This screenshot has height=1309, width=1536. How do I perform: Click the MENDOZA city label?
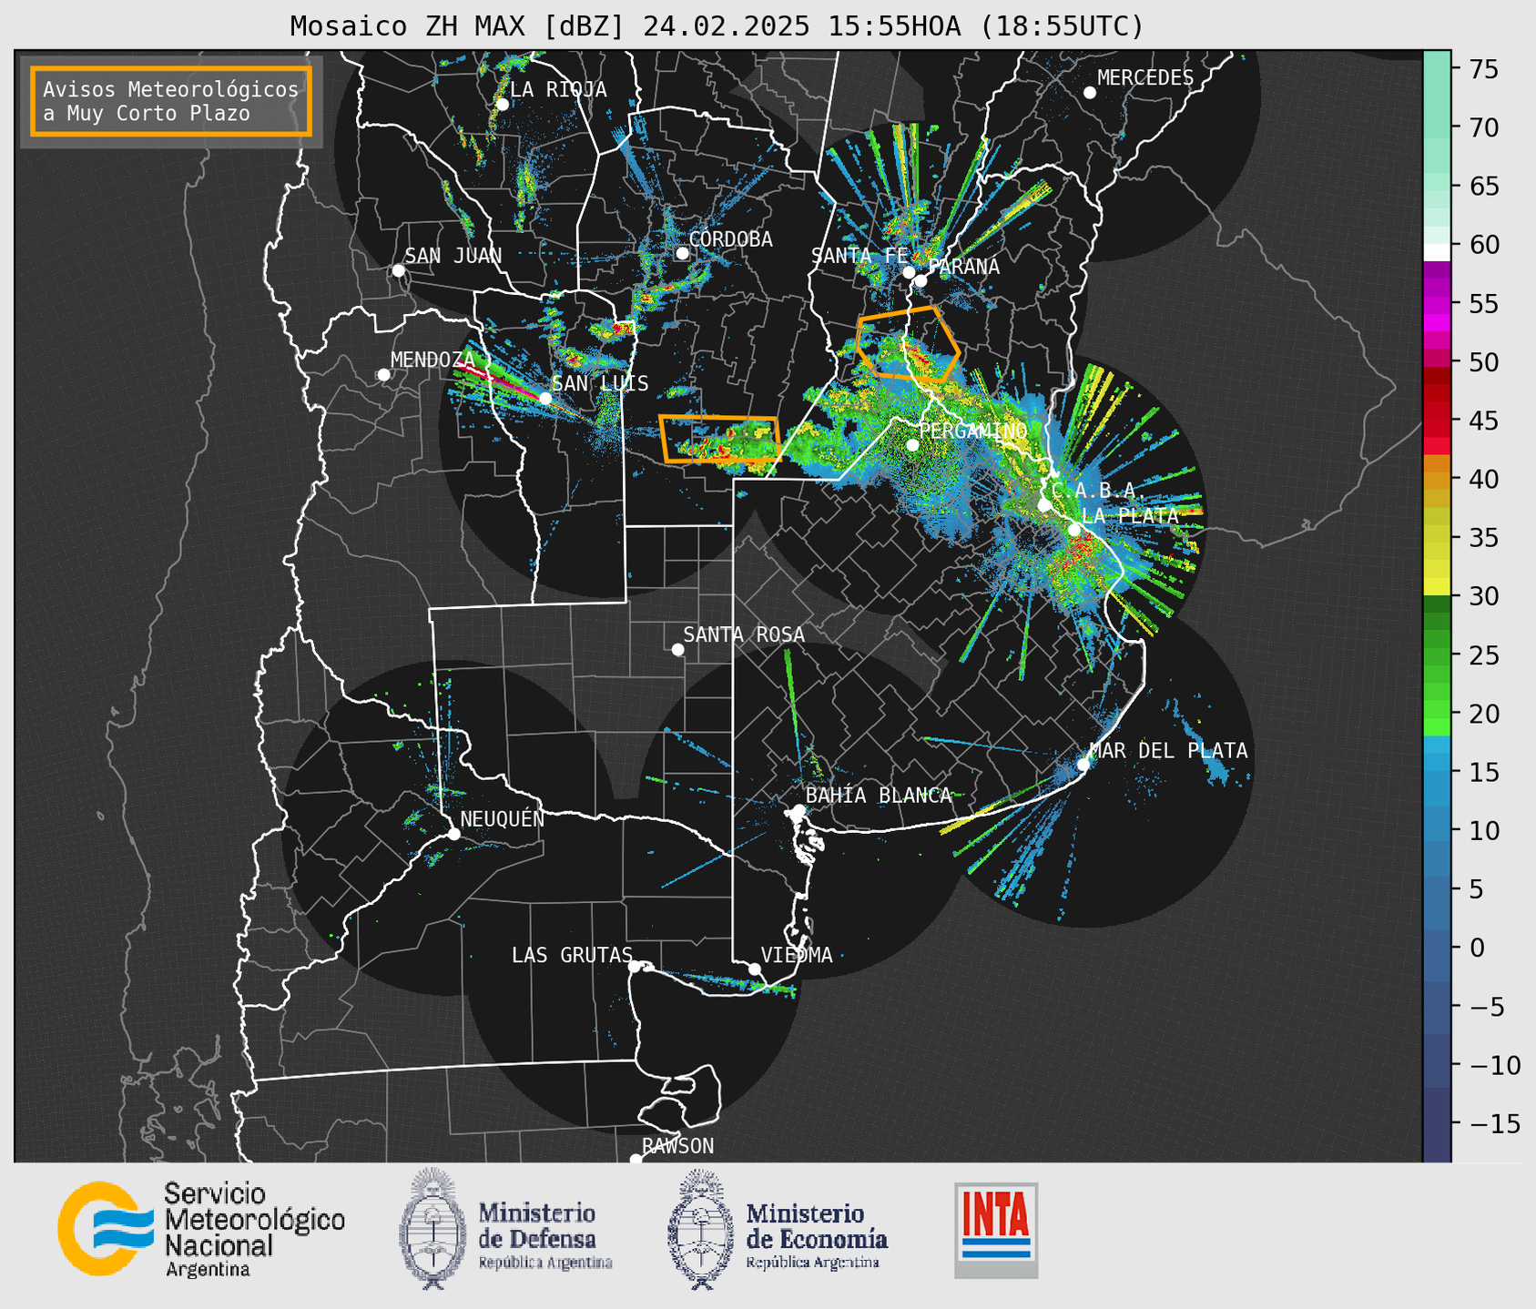[x=432, y=360]
